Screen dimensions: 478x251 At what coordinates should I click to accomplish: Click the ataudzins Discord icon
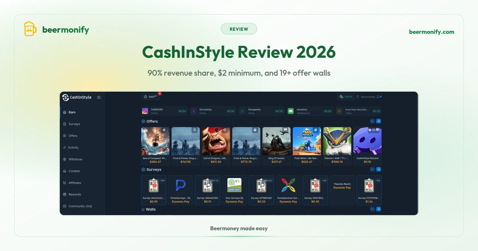pyautogui.click(x=291, y=111)
